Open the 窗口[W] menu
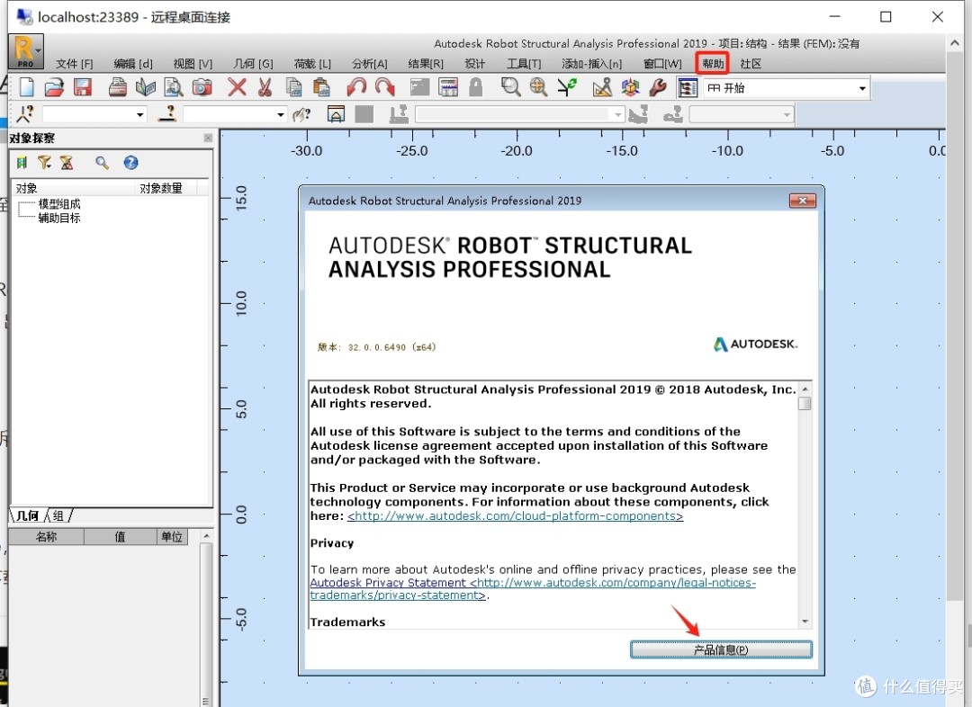The height and width of the screenshot is (707, 972). coord(662,63)
